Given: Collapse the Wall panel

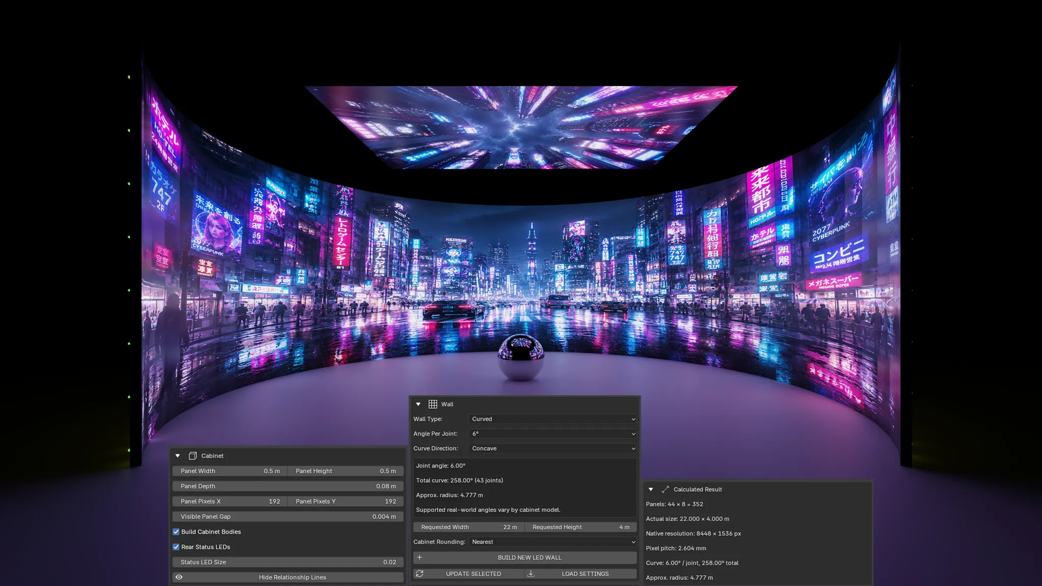Looking at the screenshot, I should coord(418,404).
